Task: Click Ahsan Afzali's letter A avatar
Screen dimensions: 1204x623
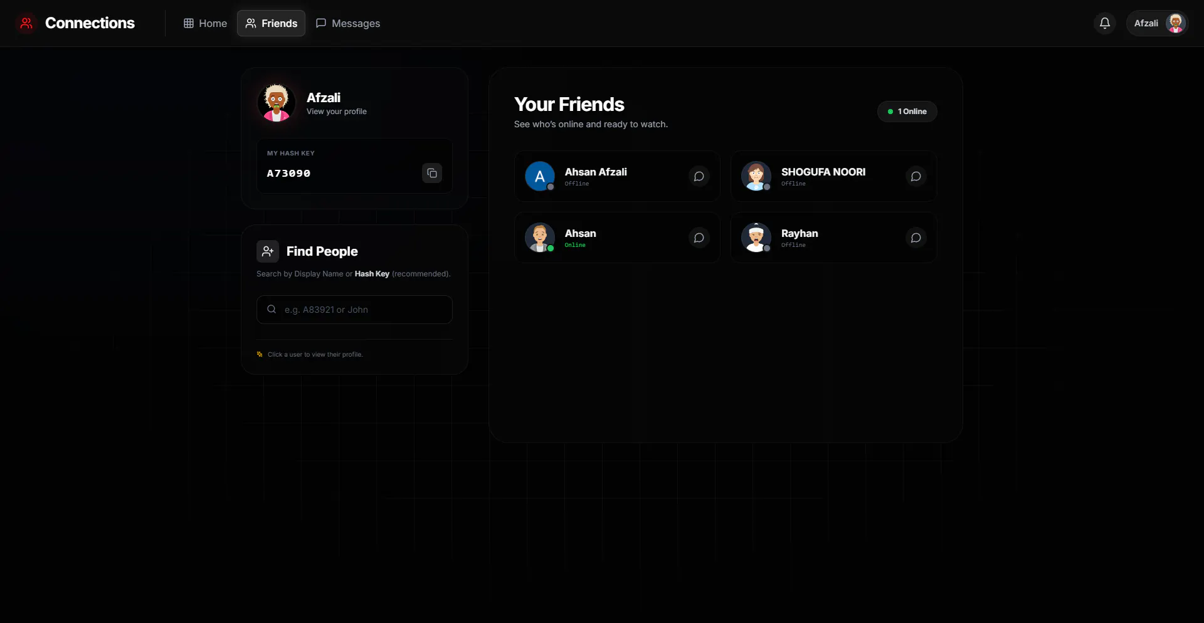Action: coord(539,176)
